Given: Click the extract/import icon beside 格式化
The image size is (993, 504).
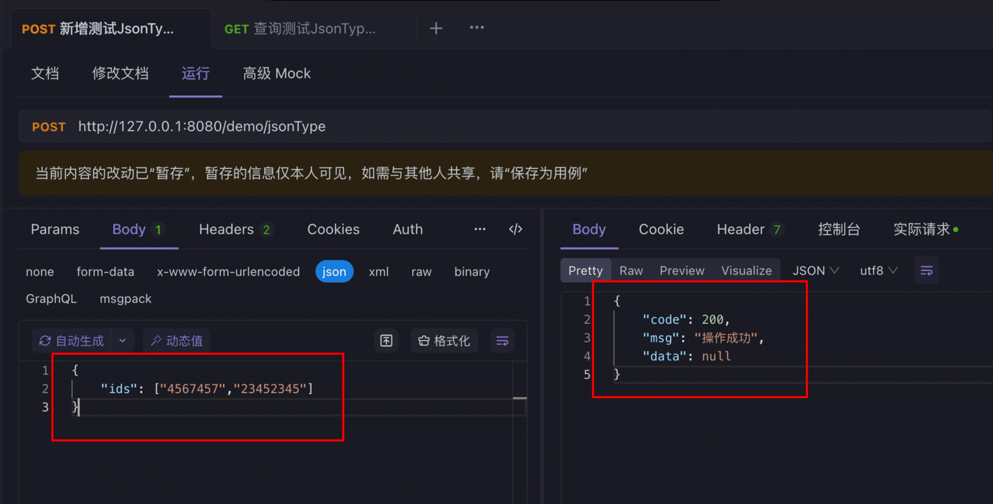Looking at the screenshot, I should click(x=386, y=341).
